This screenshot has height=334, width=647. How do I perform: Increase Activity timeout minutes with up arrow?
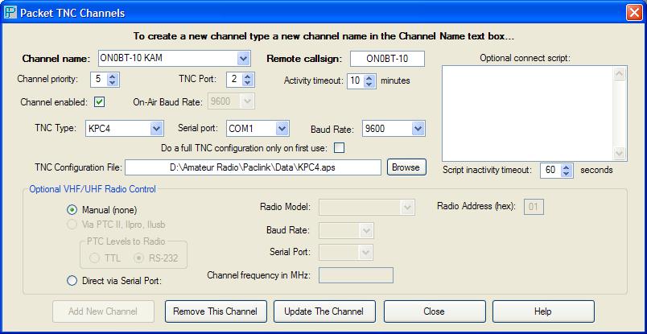coord(369,77)
